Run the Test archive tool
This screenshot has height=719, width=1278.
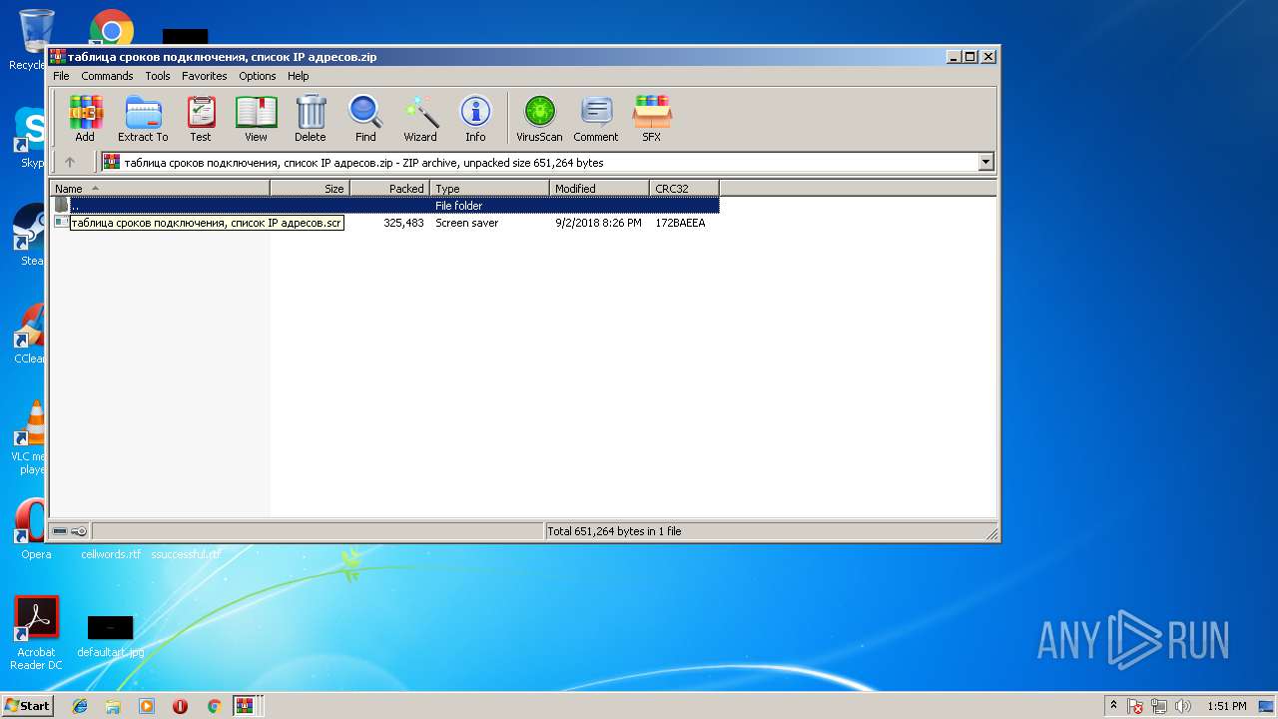[x=201, y=119]
